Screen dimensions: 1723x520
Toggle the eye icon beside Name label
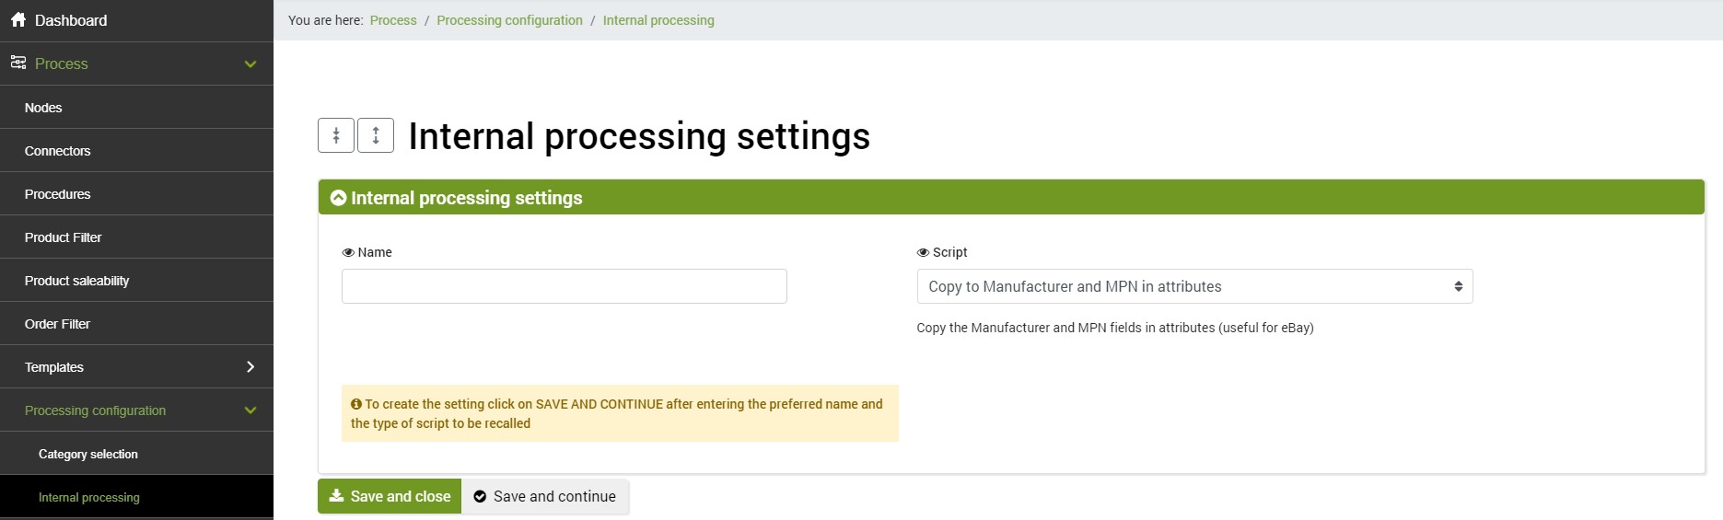point(348,253)
